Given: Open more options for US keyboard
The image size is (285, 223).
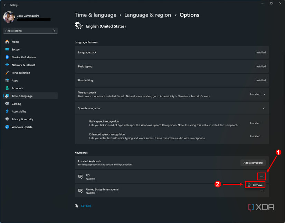Looking at the screenshot, I should click(262, 177).
